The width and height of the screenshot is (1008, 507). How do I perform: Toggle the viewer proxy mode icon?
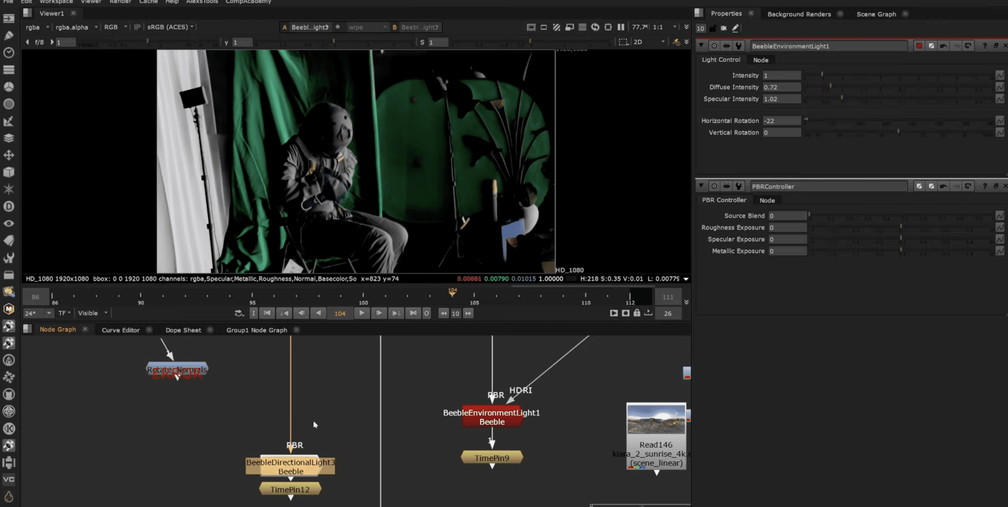click(x=569, y=27)
